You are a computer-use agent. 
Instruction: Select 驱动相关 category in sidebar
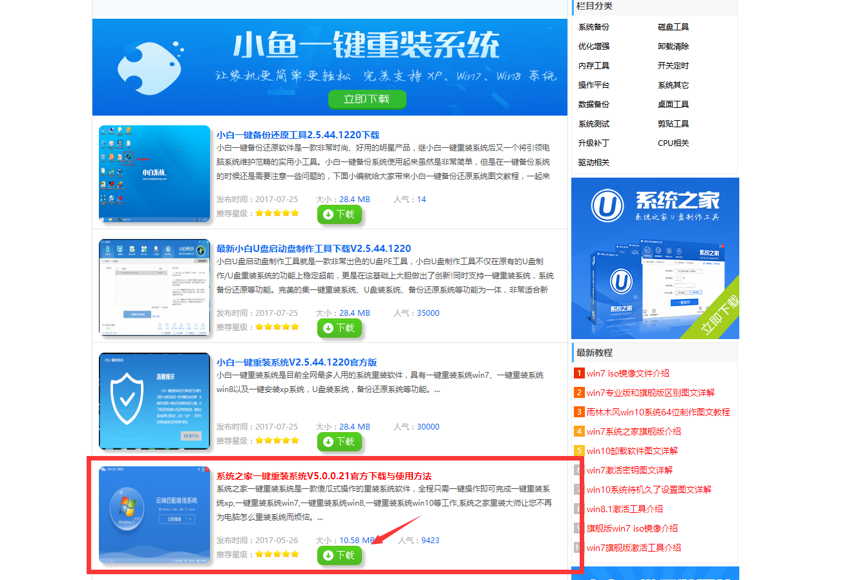pos(593,163)
